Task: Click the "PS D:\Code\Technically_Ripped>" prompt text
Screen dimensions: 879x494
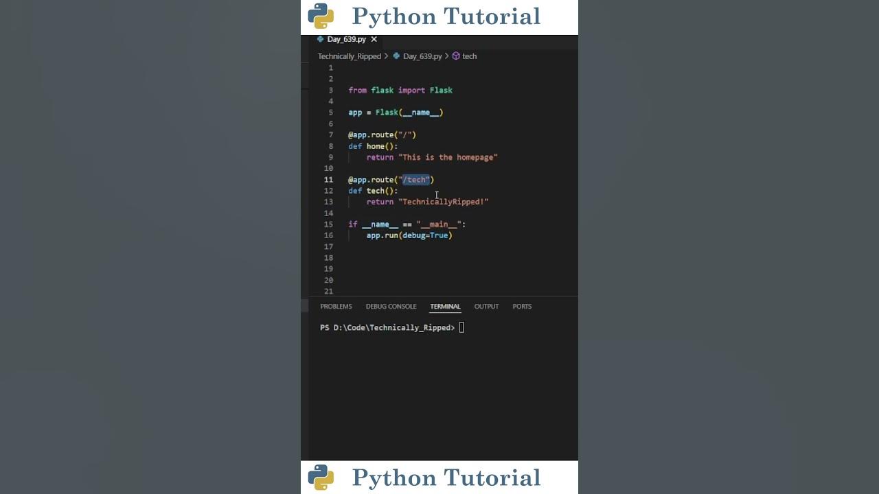Action: (x=387, y=328)
